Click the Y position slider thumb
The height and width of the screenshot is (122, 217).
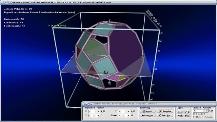pyautogui.click(x=126, y=111)
